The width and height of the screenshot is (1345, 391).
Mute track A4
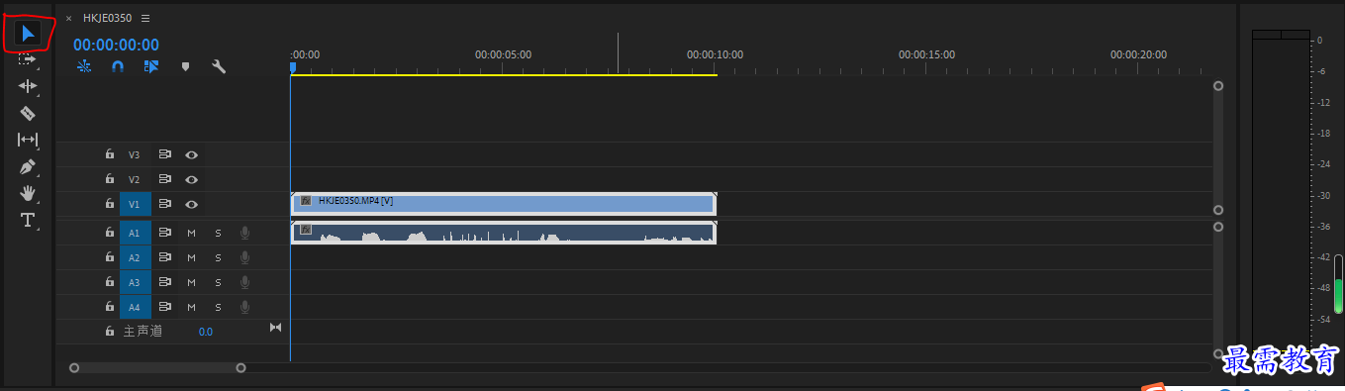192,307
